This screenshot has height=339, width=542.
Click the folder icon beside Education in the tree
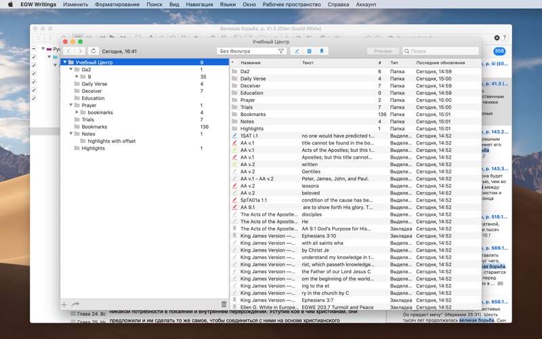point(77,98)
